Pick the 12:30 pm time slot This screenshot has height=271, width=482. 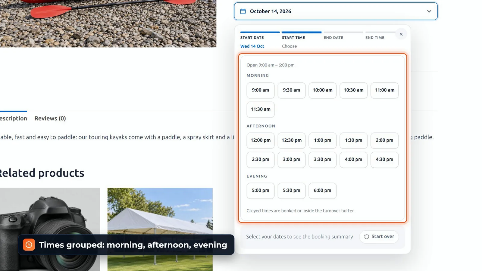click(x=292, y=141)
